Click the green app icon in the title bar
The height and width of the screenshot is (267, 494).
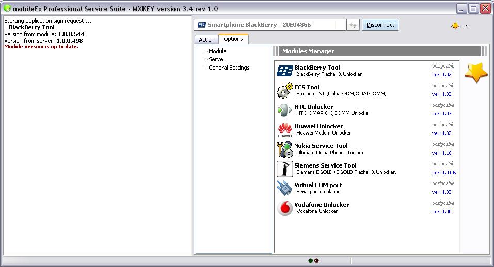[x=7, y=8]
